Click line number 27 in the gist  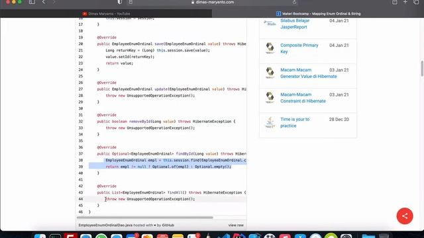click(81, 89)
